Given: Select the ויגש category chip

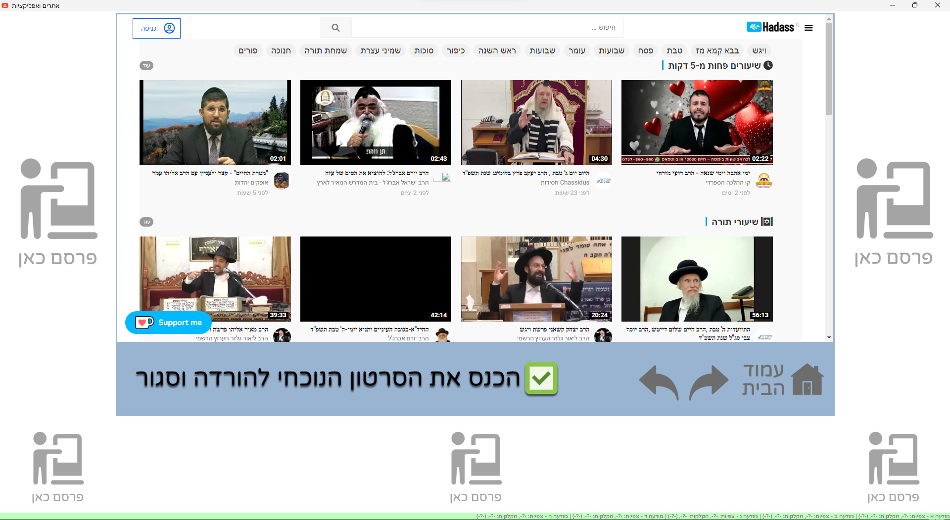Looking at the screenshot, I should pyautogui.click(x=759, y=50).
